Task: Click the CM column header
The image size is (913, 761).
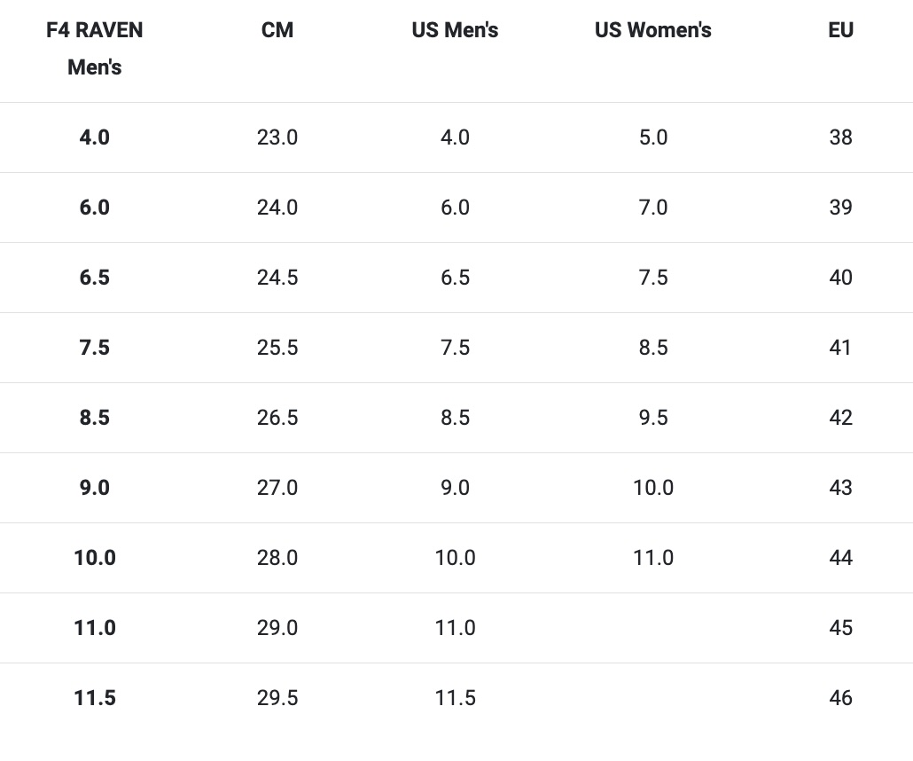Action: point(277,30)
